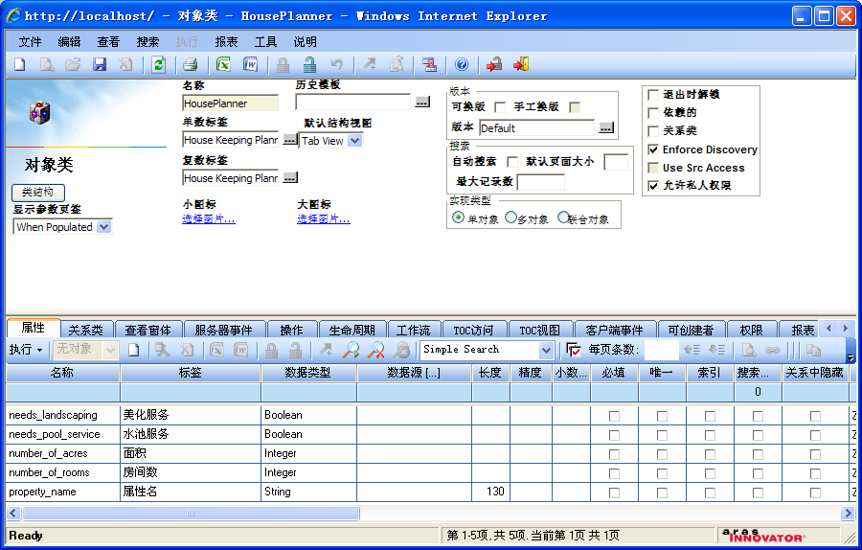Toggle the 依赖的 checkbox
862x550 pixels.
click(653, 113)
